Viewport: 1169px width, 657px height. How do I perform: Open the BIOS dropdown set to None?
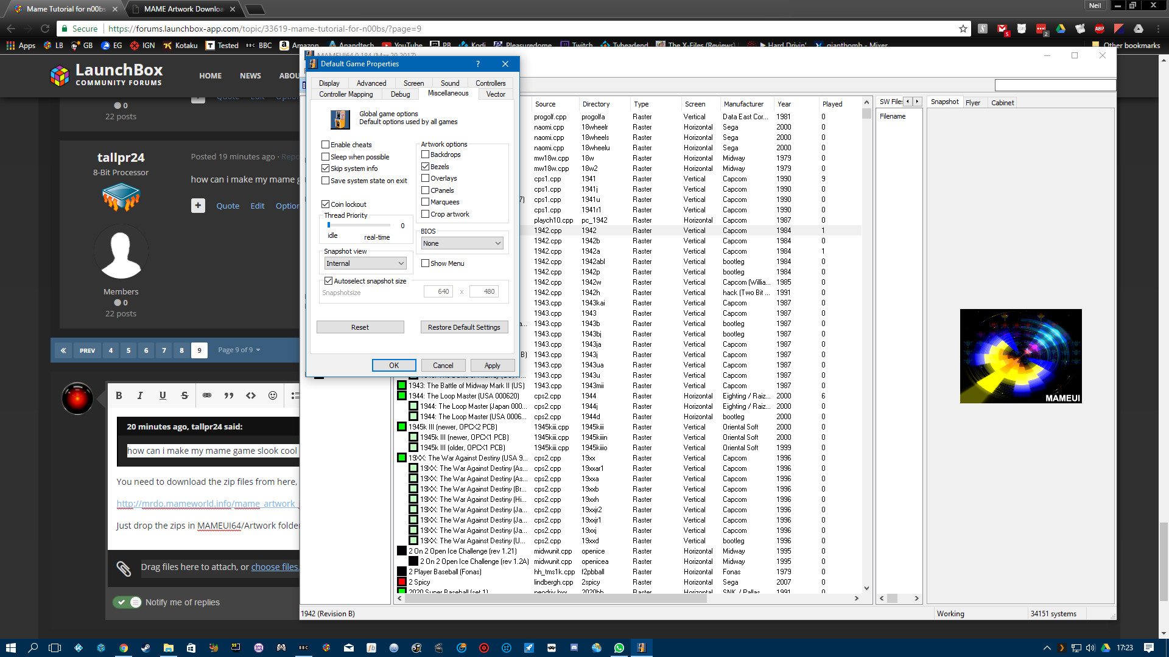coord(462,243)
